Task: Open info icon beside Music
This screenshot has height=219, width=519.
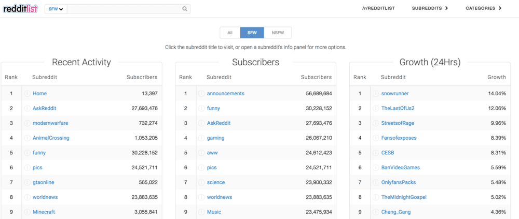Action: point(201,212)
